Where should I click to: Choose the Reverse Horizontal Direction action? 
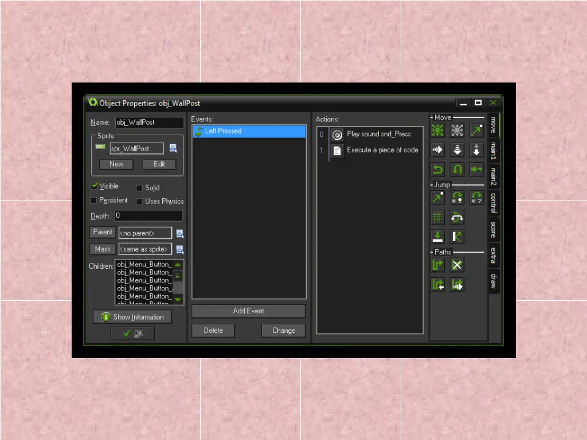438,170
